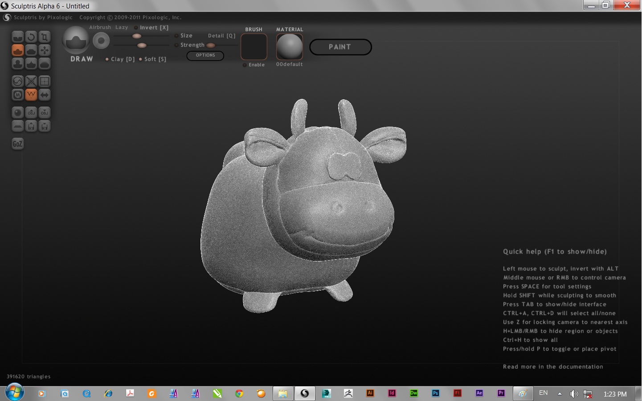
Task: Click the empty BRUSH texture box
Action: pos(254,47)
